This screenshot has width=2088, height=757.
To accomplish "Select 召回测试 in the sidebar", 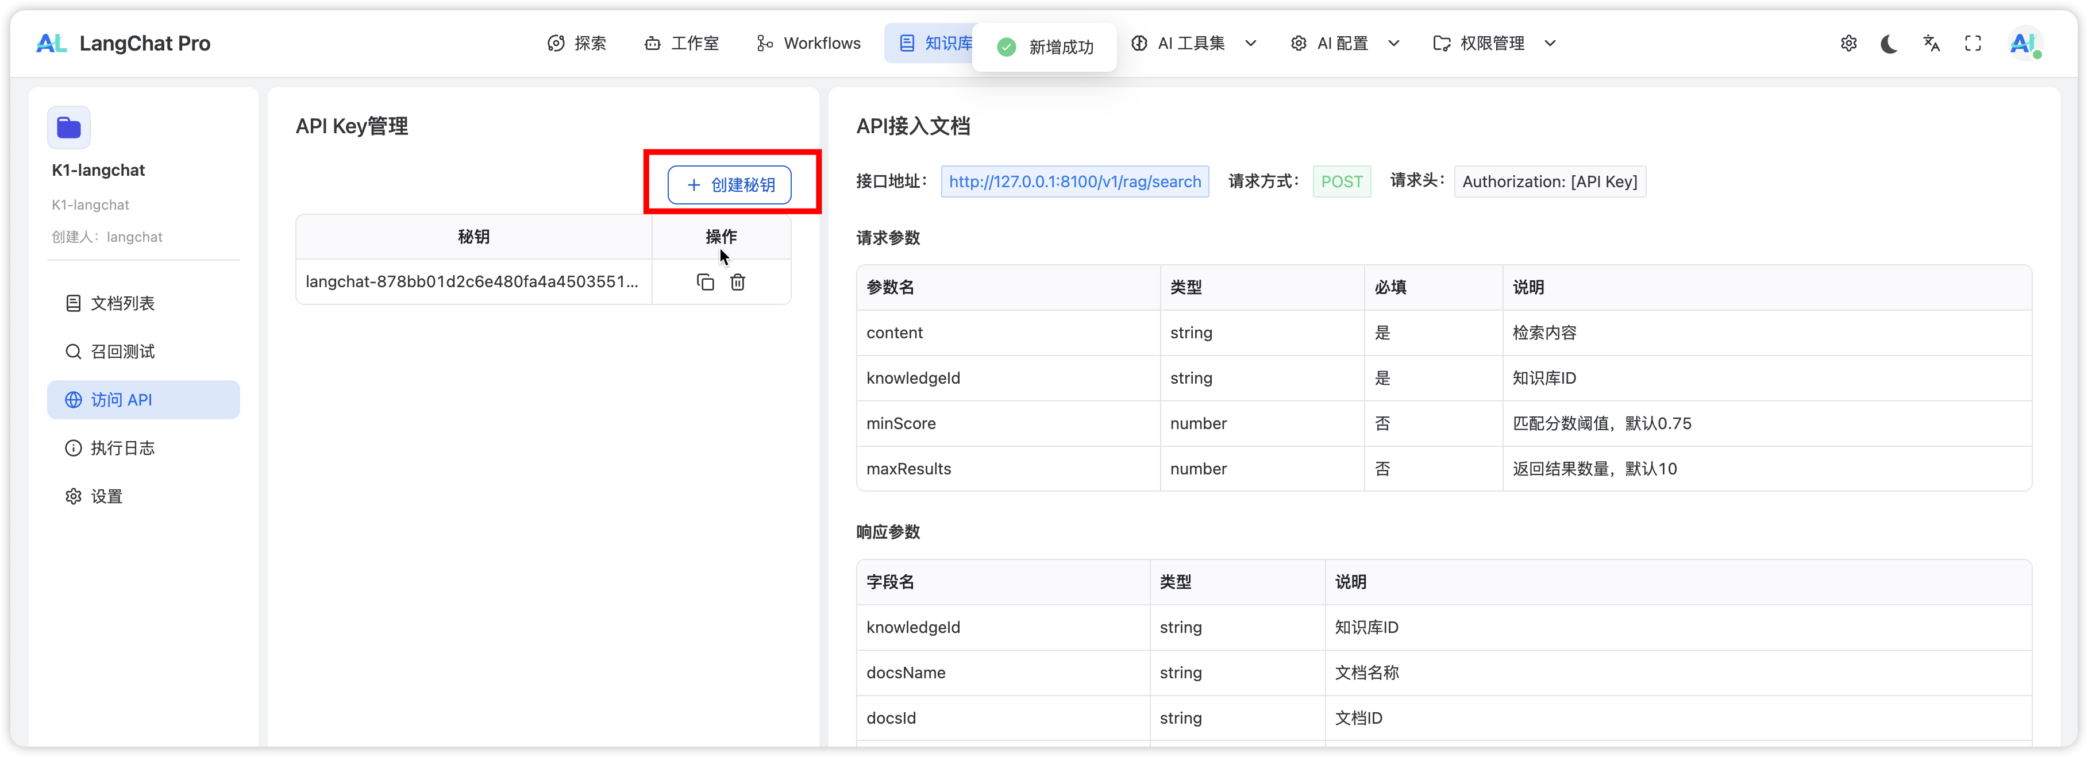I will pos(122,352).
